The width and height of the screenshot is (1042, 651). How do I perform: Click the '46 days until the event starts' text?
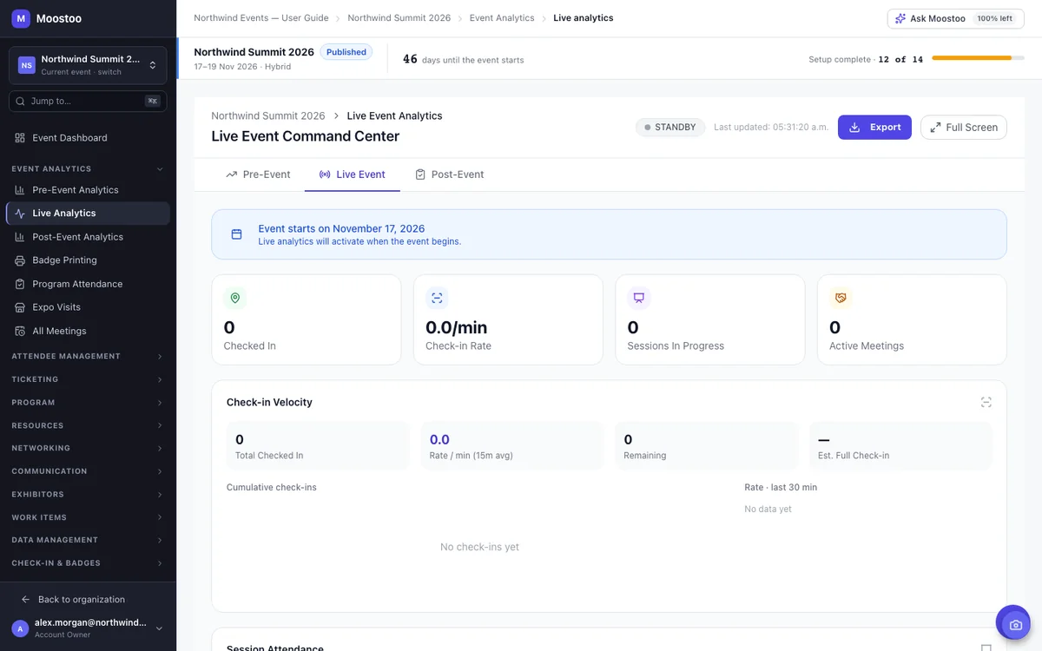(x=464, y=60)
